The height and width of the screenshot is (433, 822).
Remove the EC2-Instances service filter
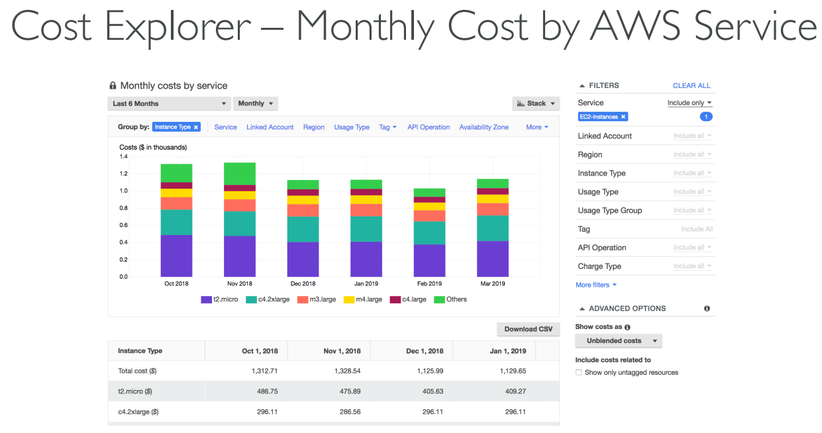[623, 117]
